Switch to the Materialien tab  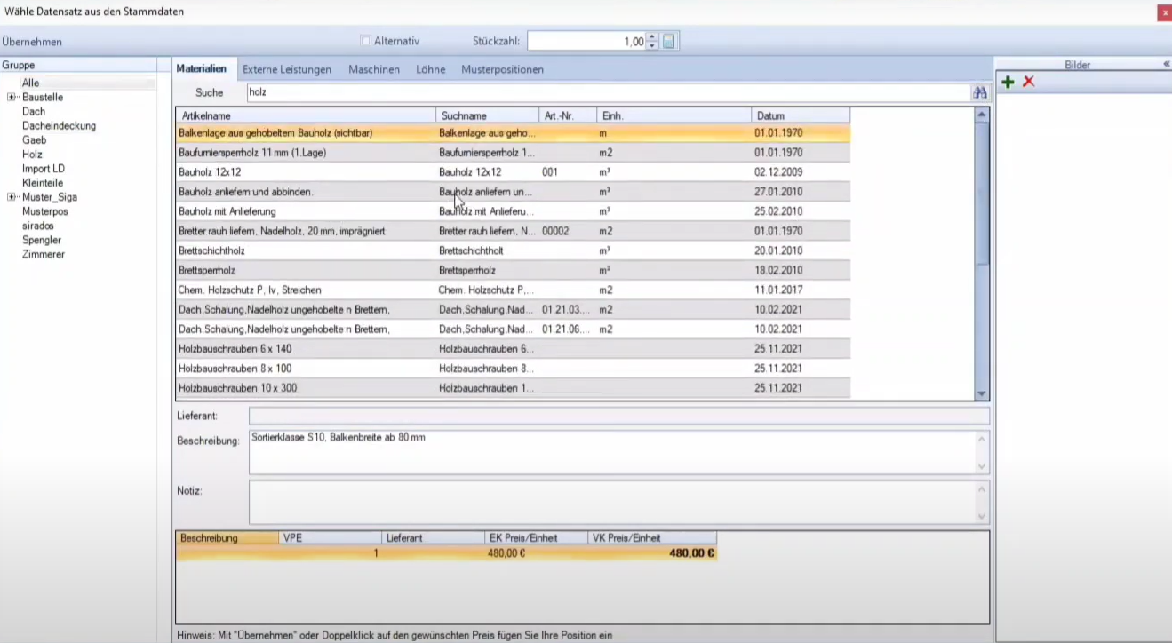tap(201, 69)
